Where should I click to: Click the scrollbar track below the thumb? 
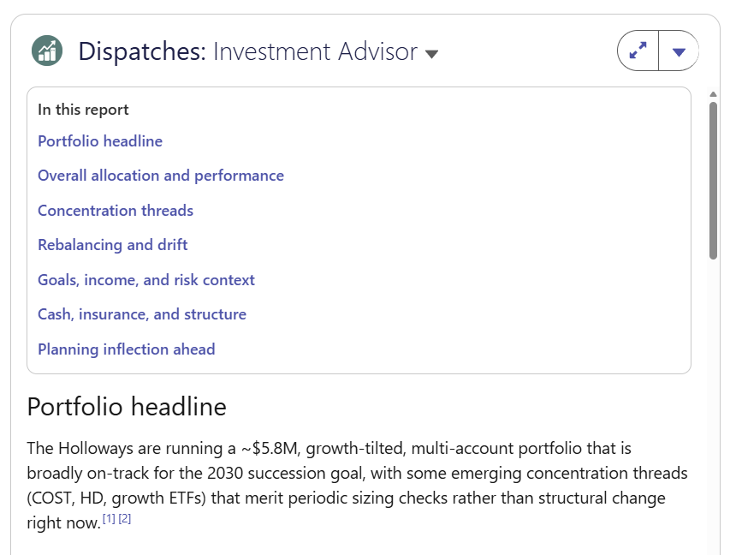click(x=713, y=405)
